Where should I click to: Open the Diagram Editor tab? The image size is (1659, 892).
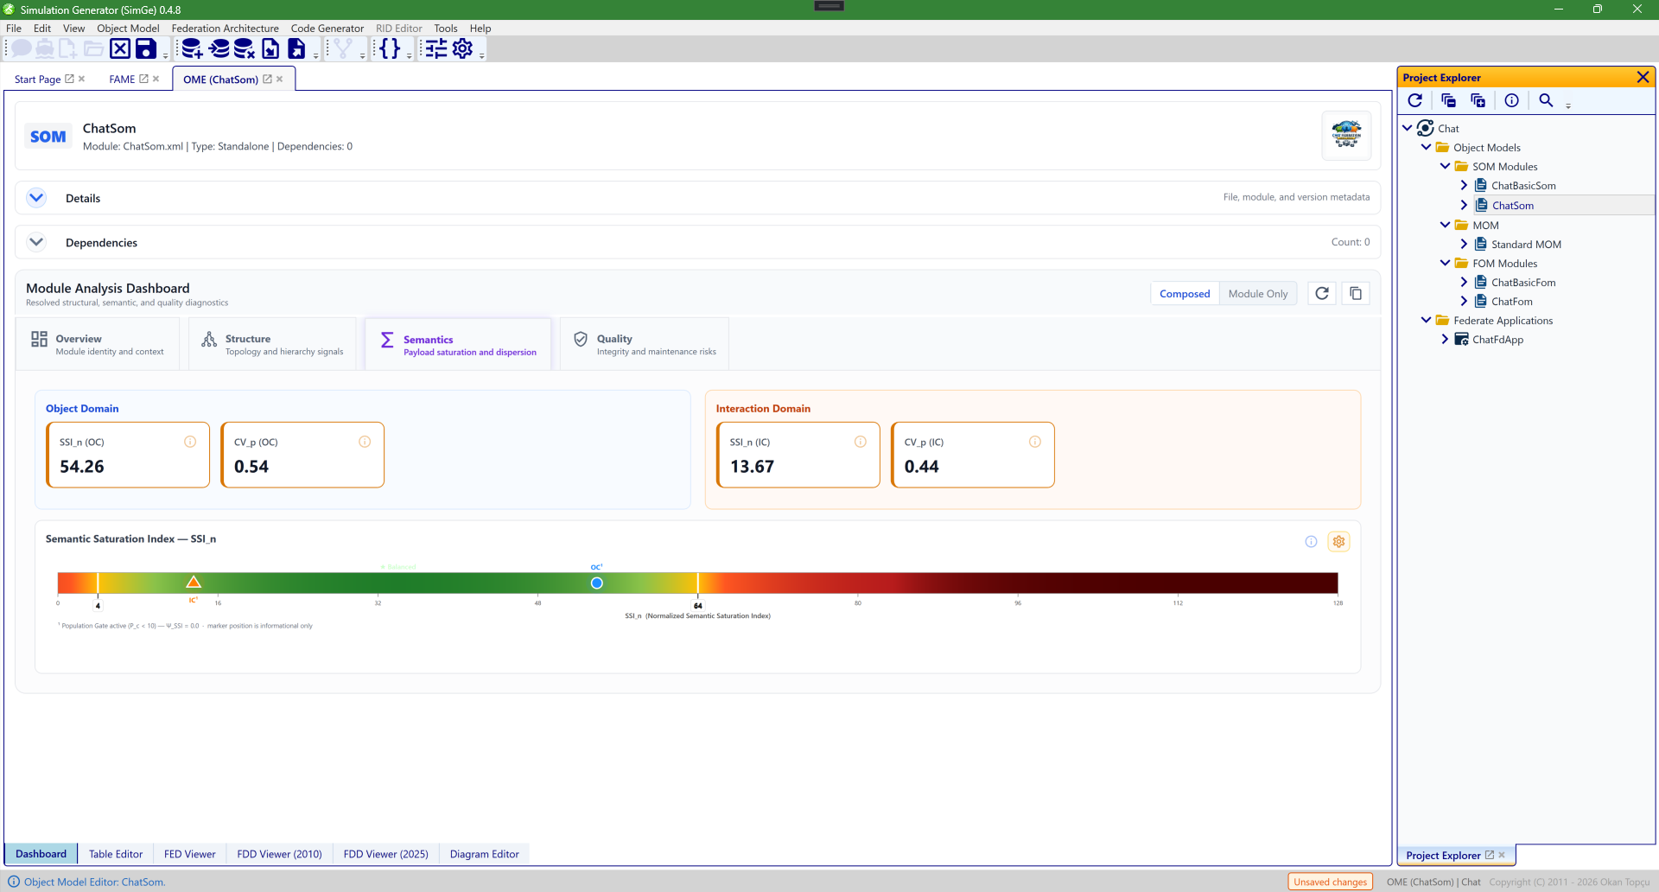point(484,854)
